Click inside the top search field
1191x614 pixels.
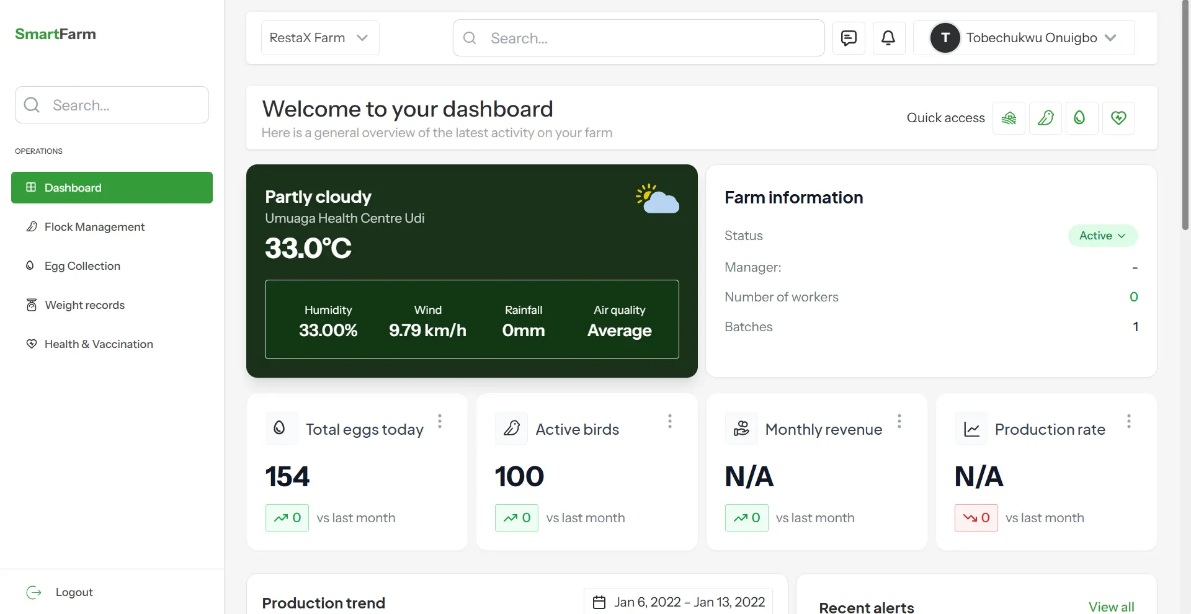pos(638,38)
